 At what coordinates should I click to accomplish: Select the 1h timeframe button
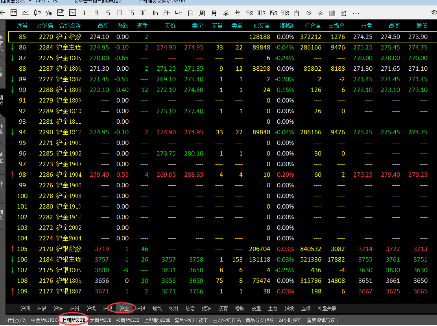click(x=155, y=13)
